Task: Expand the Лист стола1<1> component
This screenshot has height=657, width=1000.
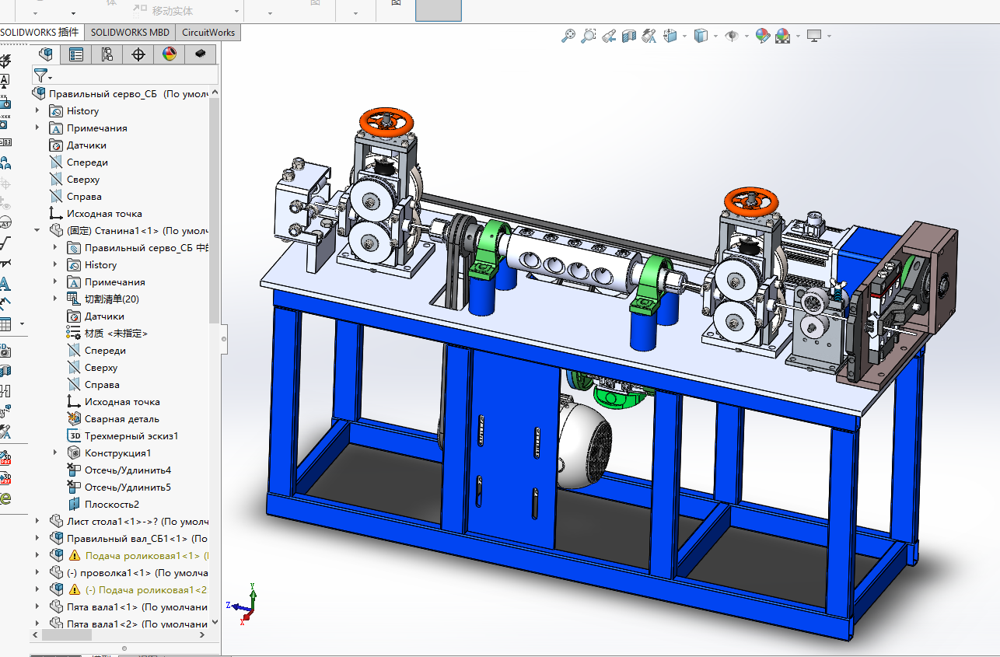Action: [37, 521]
